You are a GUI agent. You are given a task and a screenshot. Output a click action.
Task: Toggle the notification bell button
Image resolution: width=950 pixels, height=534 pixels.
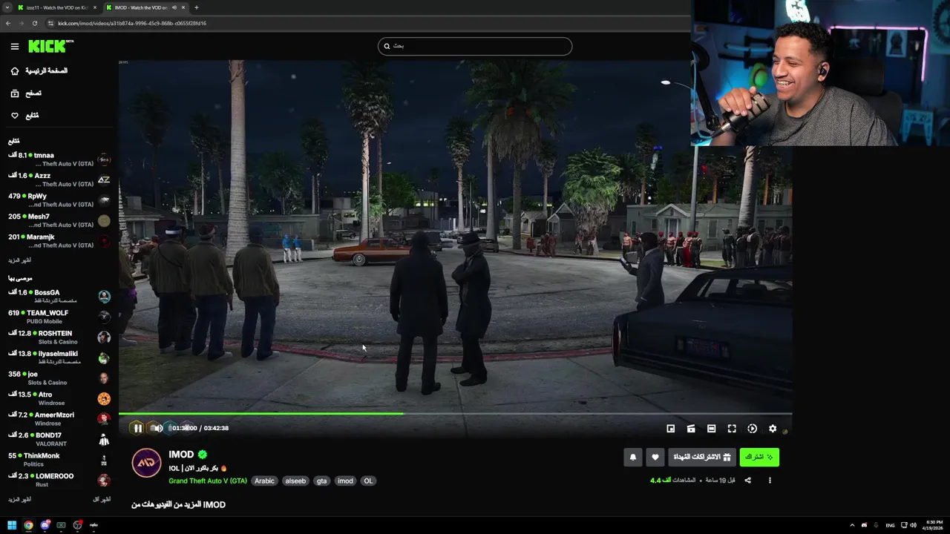[633, 457]
